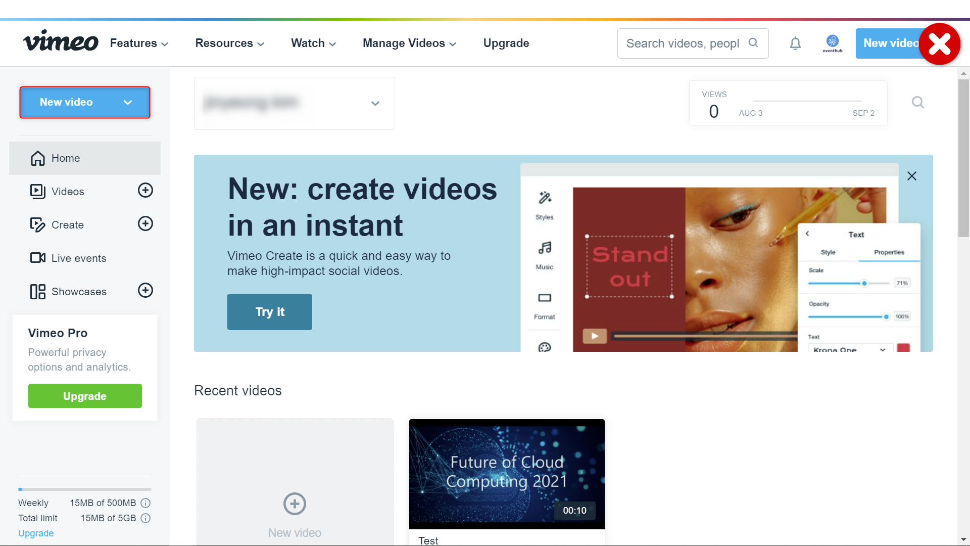Expand the blurred account name selector

tap(295, 104)
